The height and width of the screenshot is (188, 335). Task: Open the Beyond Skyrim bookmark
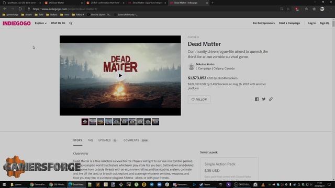click(x=99, y=15)
